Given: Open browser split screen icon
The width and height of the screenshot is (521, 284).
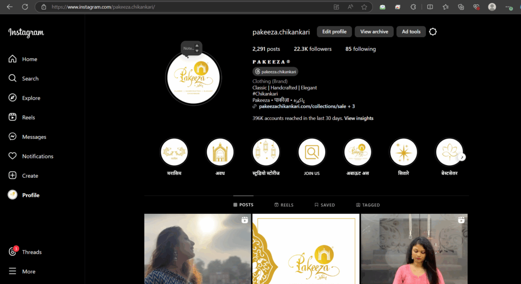Looking at the screenshot, I should 430,7.
